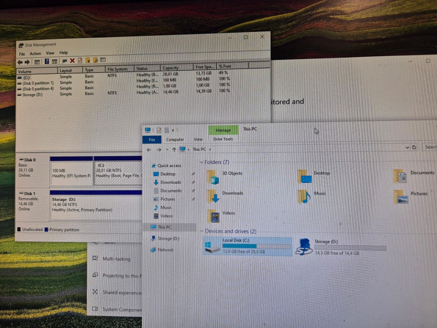
Task: Sort by the Layout column header
Action: pos(70,71)
